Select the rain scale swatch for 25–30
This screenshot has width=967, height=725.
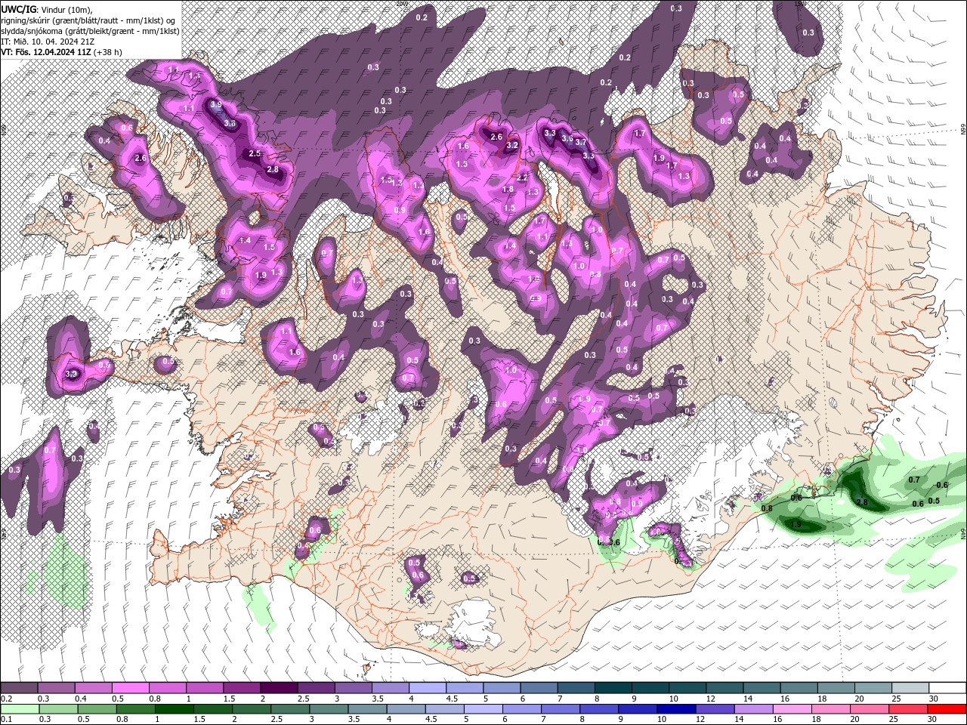click(908, 709)
